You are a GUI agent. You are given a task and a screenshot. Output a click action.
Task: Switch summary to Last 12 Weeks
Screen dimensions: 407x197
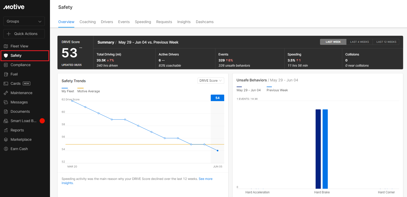pyautogui.click(x=386, y=42)
